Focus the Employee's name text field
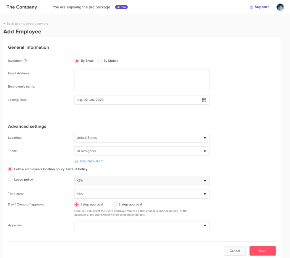The width and height of the screenshot is (290, 258). [x=142, y=87]
